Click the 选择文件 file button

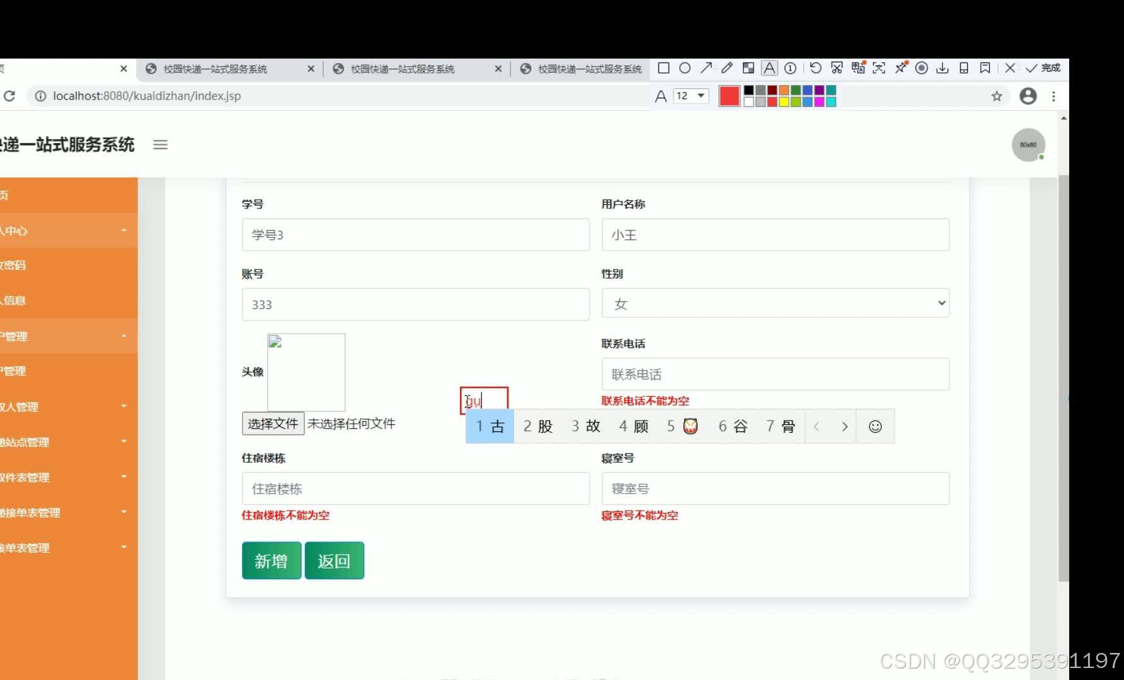[273, 424]
